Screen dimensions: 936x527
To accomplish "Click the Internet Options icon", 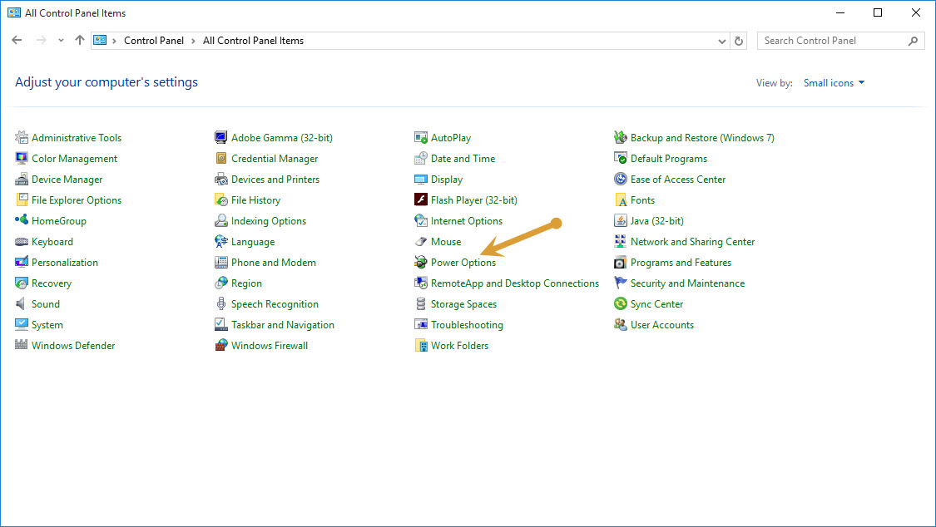I will (421, 220).
